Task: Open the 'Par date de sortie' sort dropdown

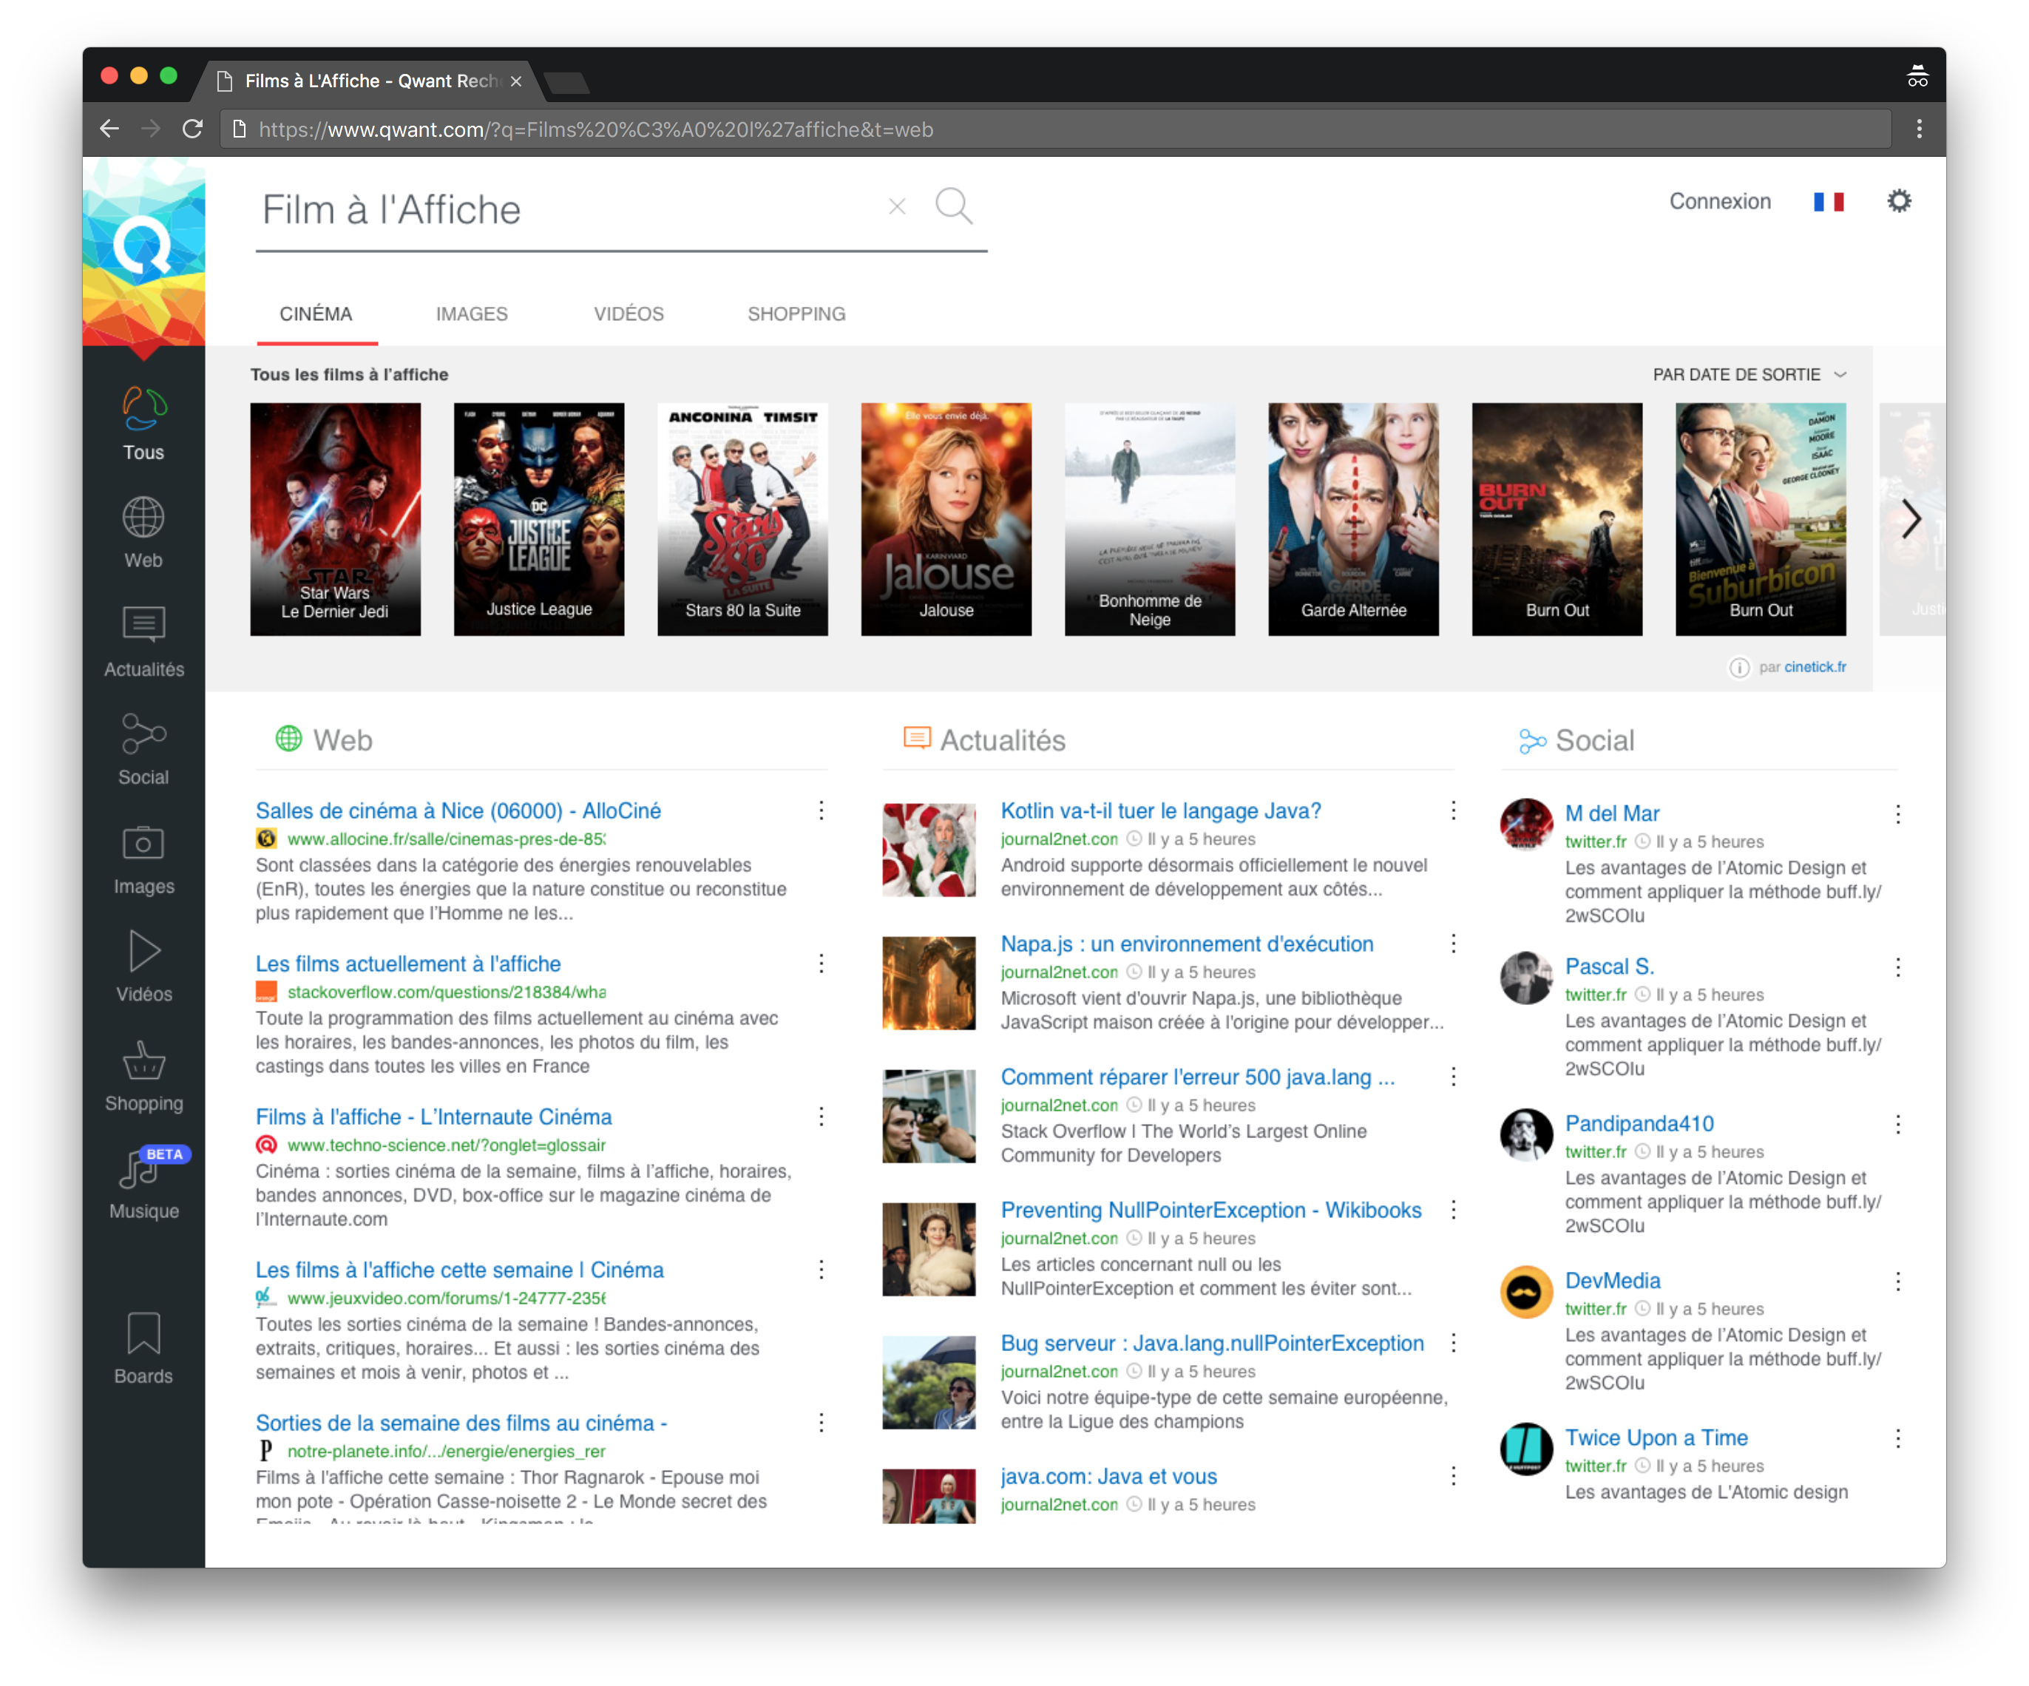Action: click(x=1749, y=375)
